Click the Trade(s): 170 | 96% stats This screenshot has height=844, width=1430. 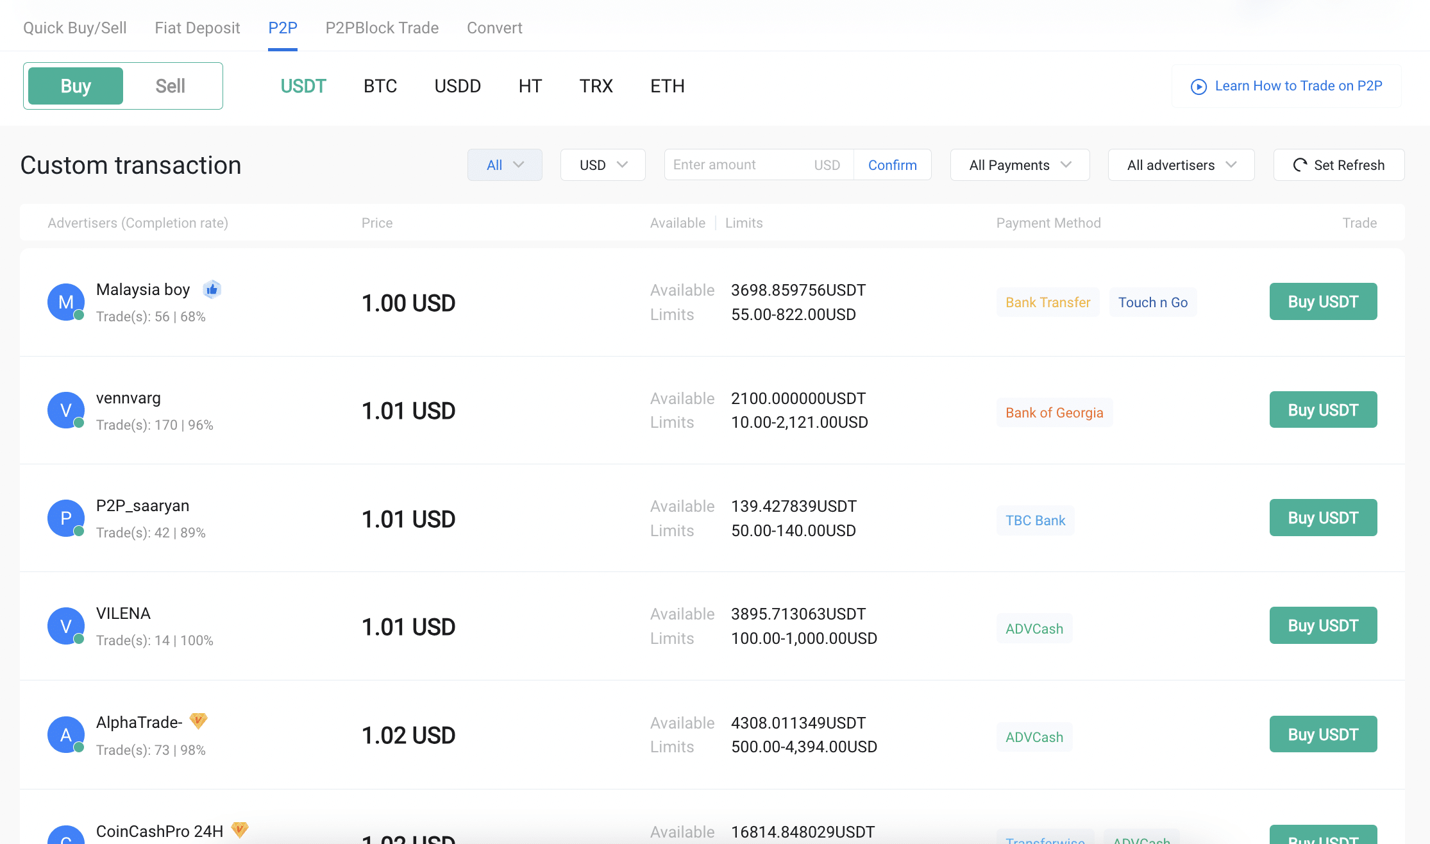click(x=155, y=425)
